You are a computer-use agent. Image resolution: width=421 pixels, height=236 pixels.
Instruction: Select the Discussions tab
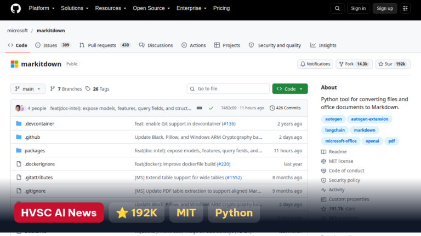[x=156, y=45]
